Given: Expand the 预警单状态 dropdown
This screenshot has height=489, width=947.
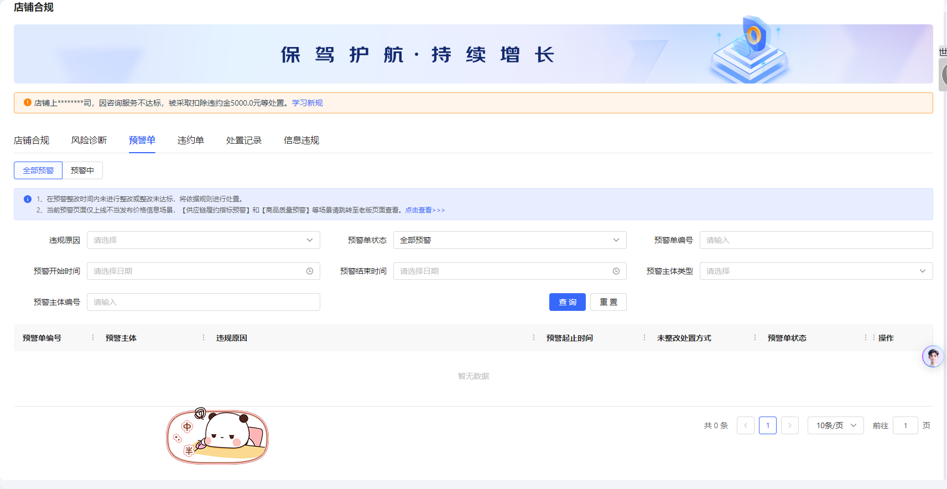Looking at the screenshot, I should pos(509,240).
